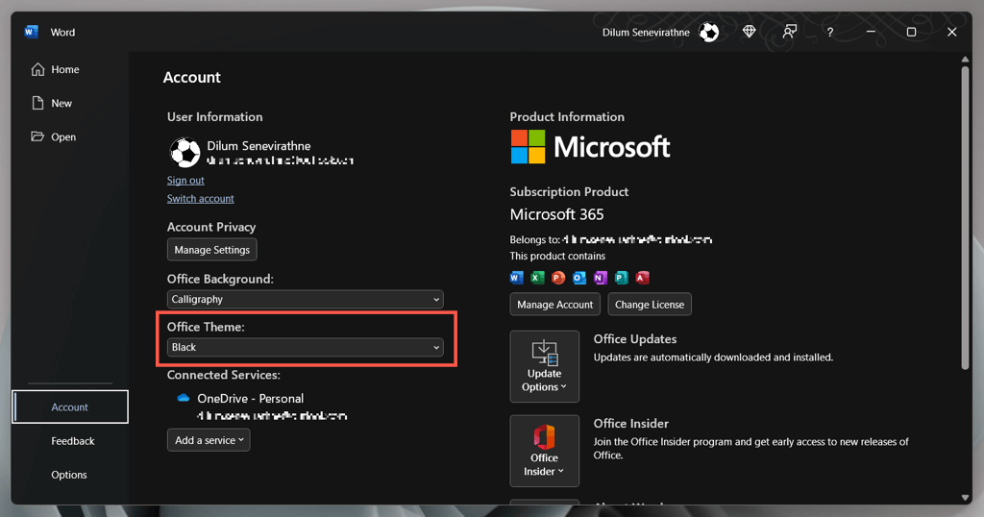Click the Excel icon in product apps
Screen dimensions: 984x517
[x=537, y=278]
